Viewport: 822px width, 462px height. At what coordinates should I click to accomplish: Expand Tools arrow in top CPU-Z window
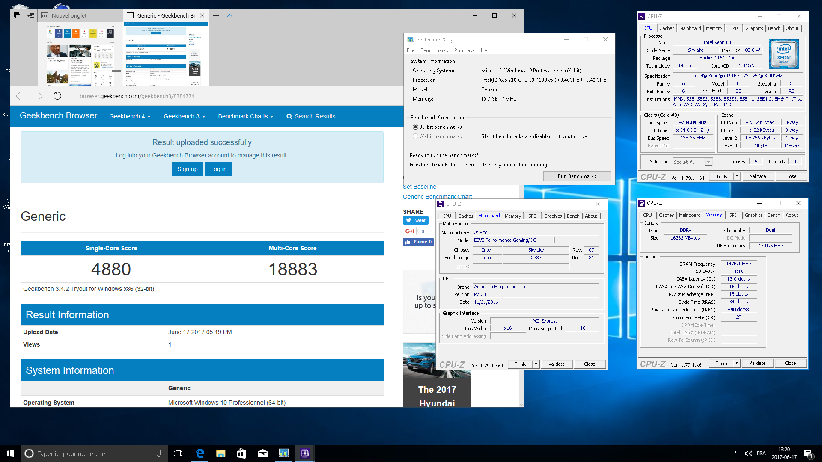[737, 176]
